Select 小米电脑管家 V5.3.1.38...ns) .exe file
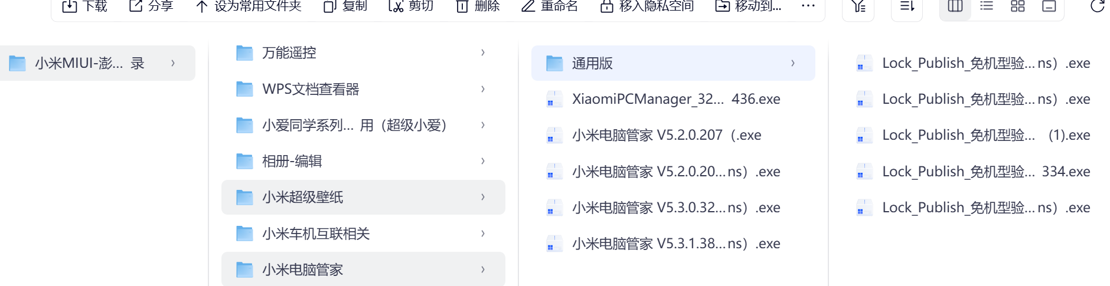1110x286 pixels. pos(673,244)
